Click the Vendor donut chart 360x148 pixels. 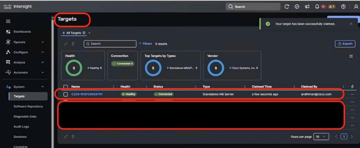click(216, 68)
